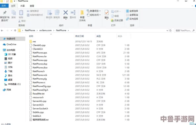The width and height of the screenshot is (196, 125).
Task: Click Invert selection in the ribbon
Action: 132,19
